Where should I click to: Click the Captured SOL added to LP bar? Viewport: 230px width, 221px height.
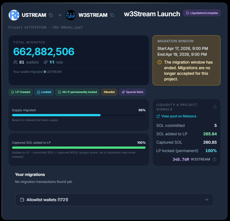coord(79,148)
